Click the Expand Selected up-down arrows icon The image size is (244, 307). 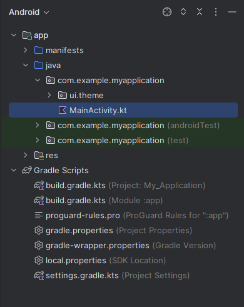pos(183,12)
